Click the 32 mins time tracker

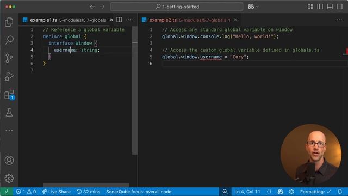[88, 192]
